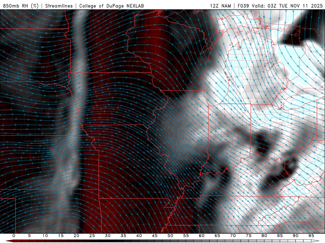
Task: Click the '80' value on the RH scale
Action: (264, 236)
